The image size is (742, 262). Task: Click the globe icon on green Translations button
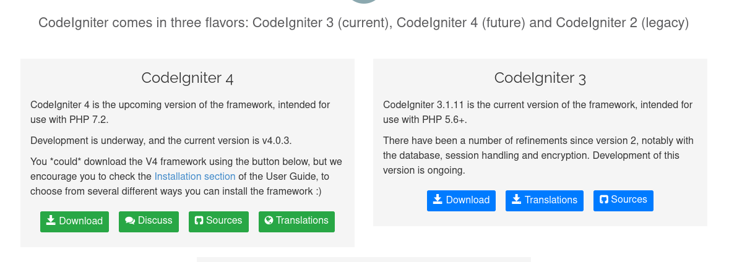click(269, 221)
